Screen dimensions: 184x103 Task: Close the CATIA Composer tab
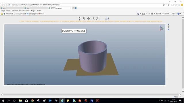tap(71, 8)
